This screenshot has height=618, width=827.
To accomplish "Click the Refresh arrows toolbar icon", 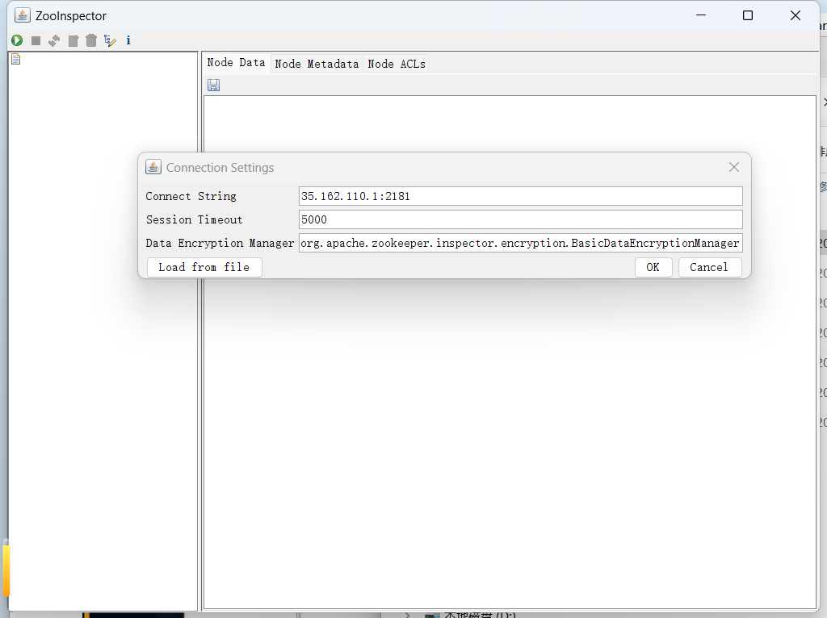I will (x=54, y=40).
